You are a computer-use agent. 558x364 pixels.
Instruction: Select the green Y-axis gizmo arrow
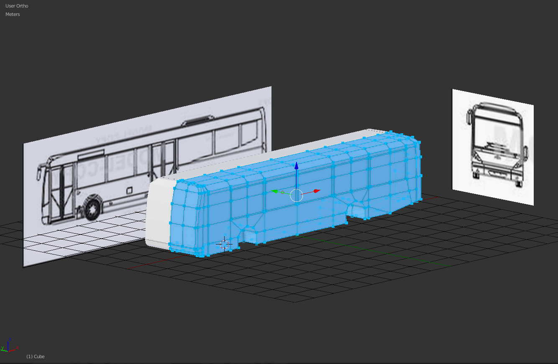[275, 191]
